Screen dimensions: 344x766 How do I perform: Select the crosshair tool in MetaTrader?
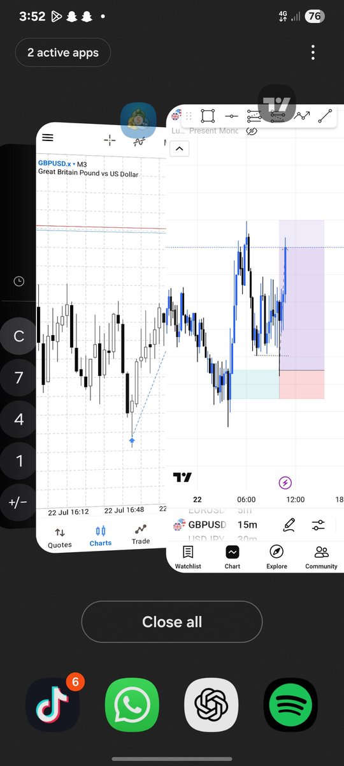click(110, 140)
